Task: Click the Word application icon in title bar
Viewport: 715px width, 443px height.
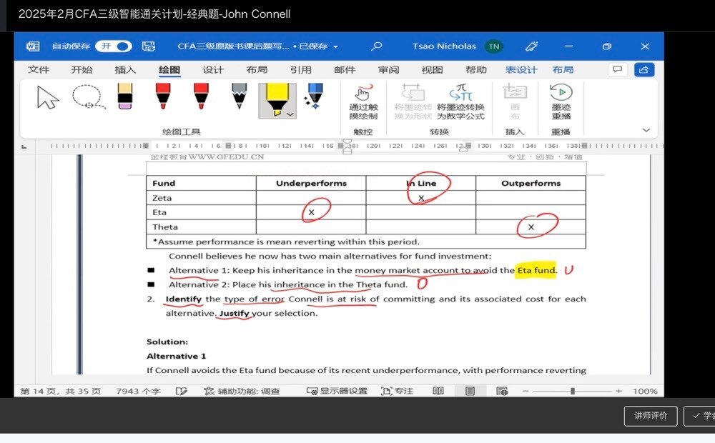Action: click(33, 46)
